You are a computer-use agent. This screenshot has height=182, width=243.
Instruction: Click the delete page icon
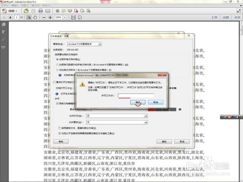coord(76,11)
